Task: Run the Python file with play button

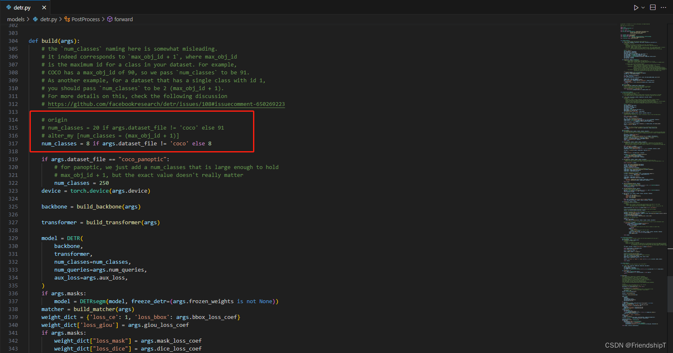Action: pos(636,7)
